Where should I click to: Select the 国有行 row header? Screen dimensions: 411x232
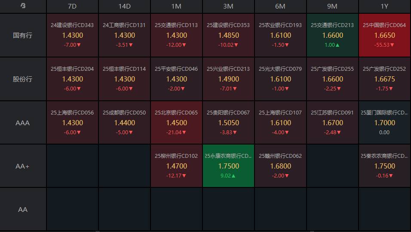(x=23, y=35)
